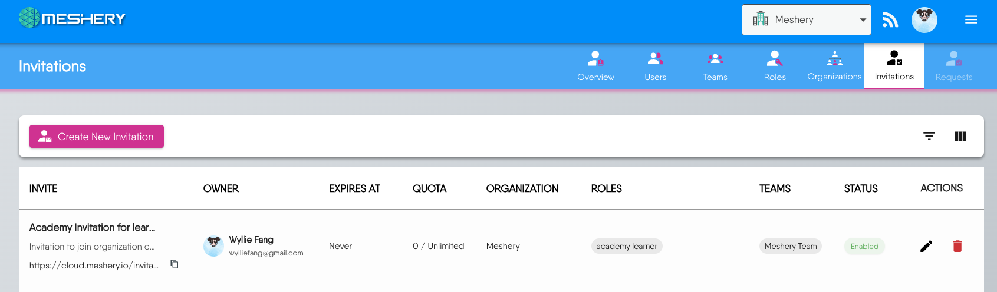
Task: Switch to the Users tab
Action: coord(655,66)
